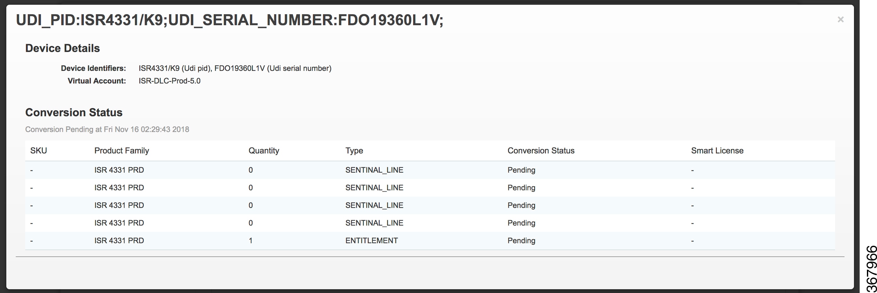The width and height of the screenshot is (877, 293).
Task: Click the SKU column header
Action: pos(38,150)
